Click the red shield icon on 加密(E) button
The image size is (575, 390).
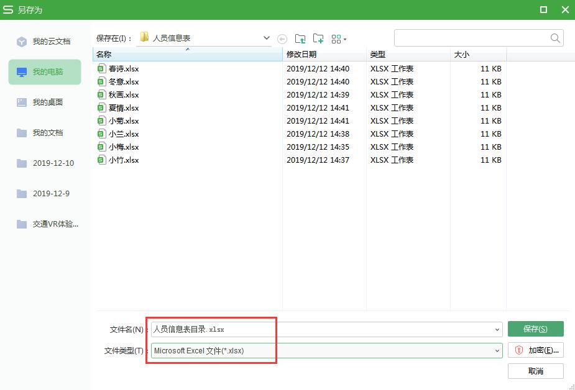tap(519, 350)
